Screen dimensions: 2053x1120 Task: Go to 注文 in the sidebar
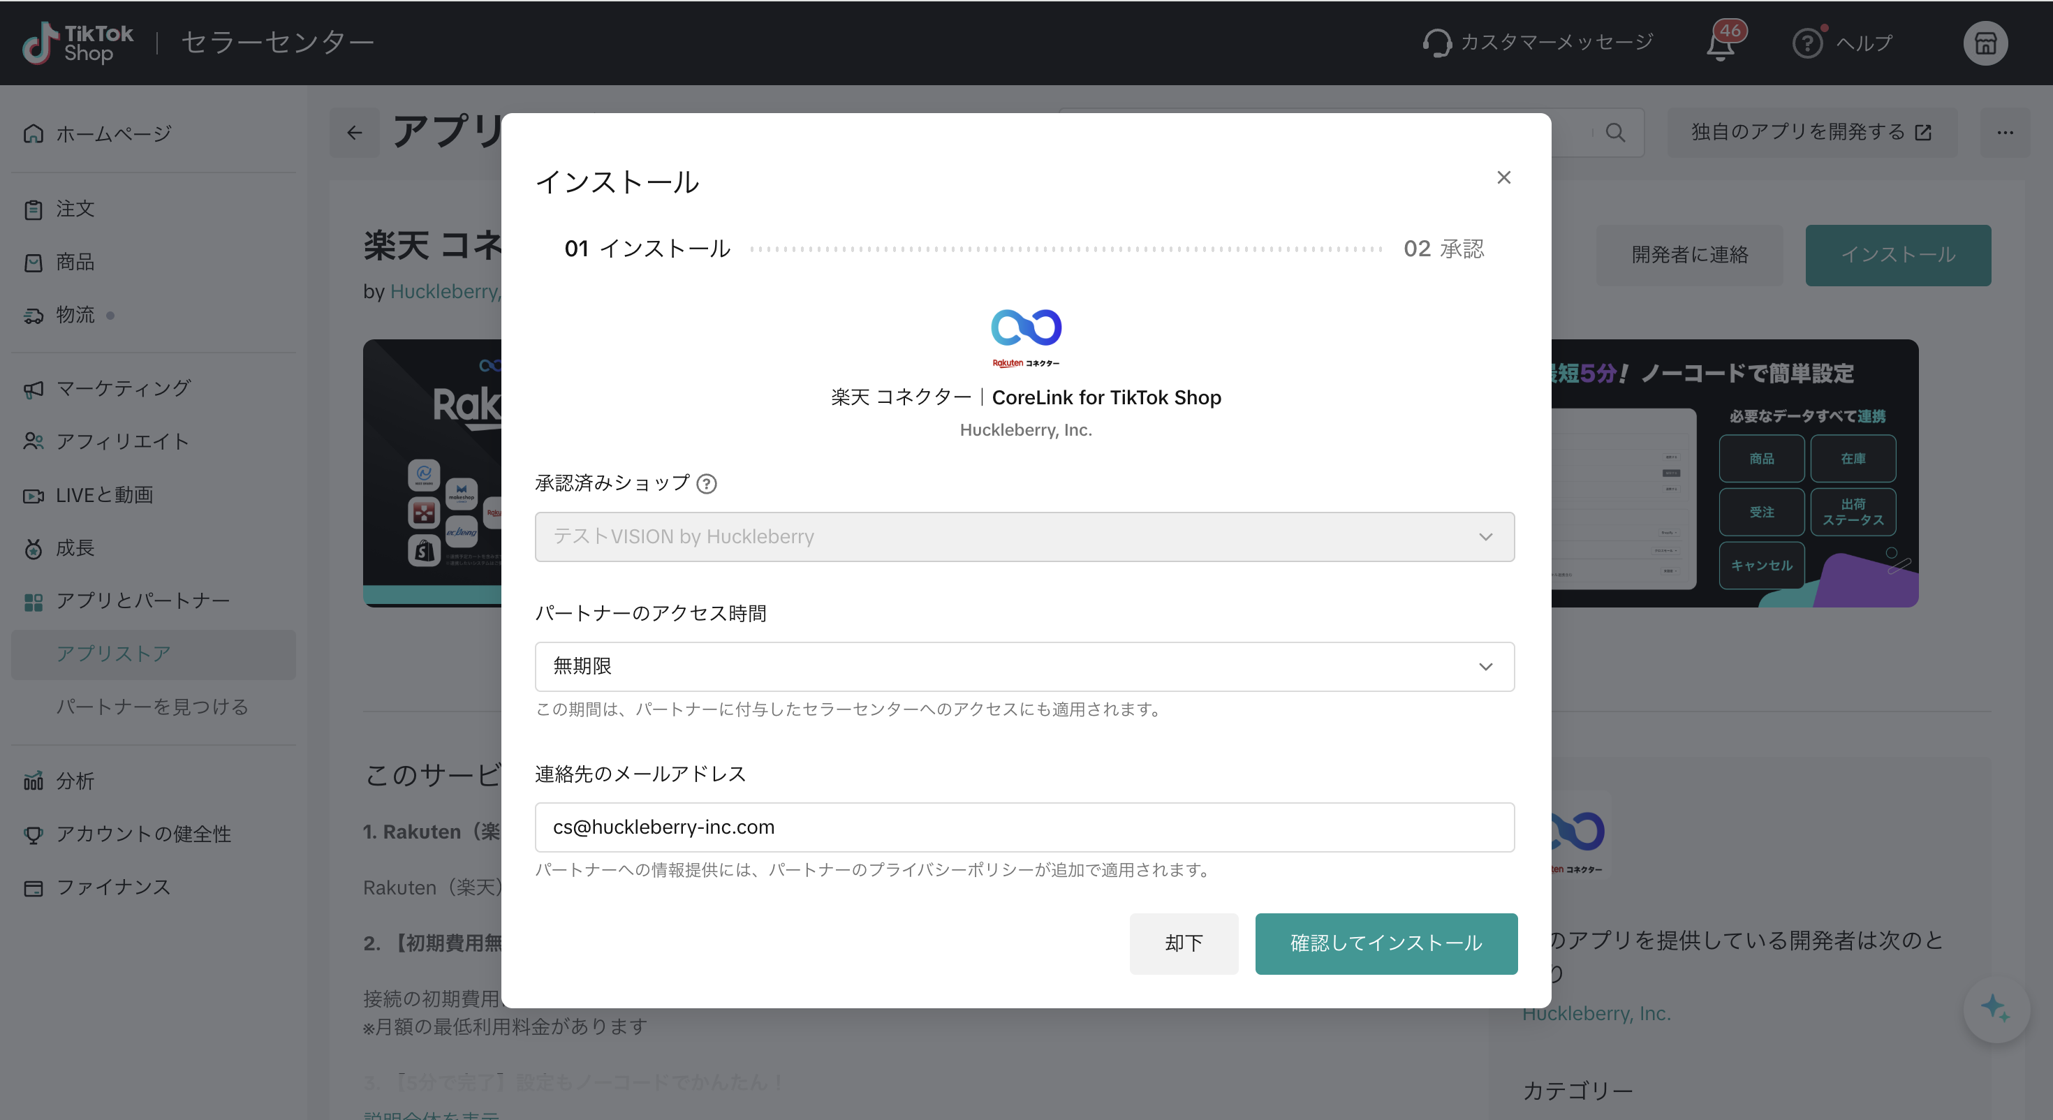pyautogui.click(x=75, y=209)
